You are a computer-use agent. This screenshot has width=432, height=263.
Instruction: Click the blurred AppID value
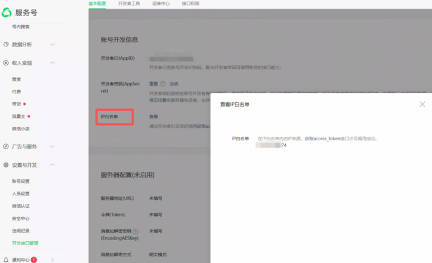[171, 59]
